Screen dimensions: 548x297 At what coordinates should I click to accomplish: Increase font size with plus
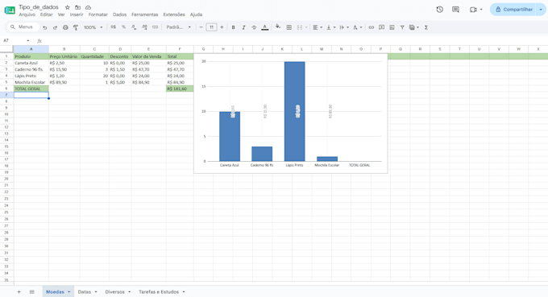click(222, 27)
